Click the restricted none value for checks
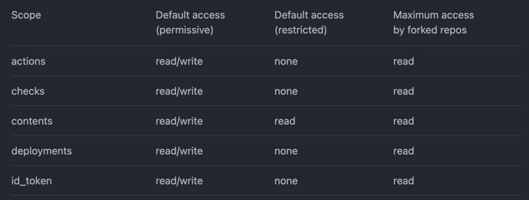The image size is (529, 200). coord(286,91)
